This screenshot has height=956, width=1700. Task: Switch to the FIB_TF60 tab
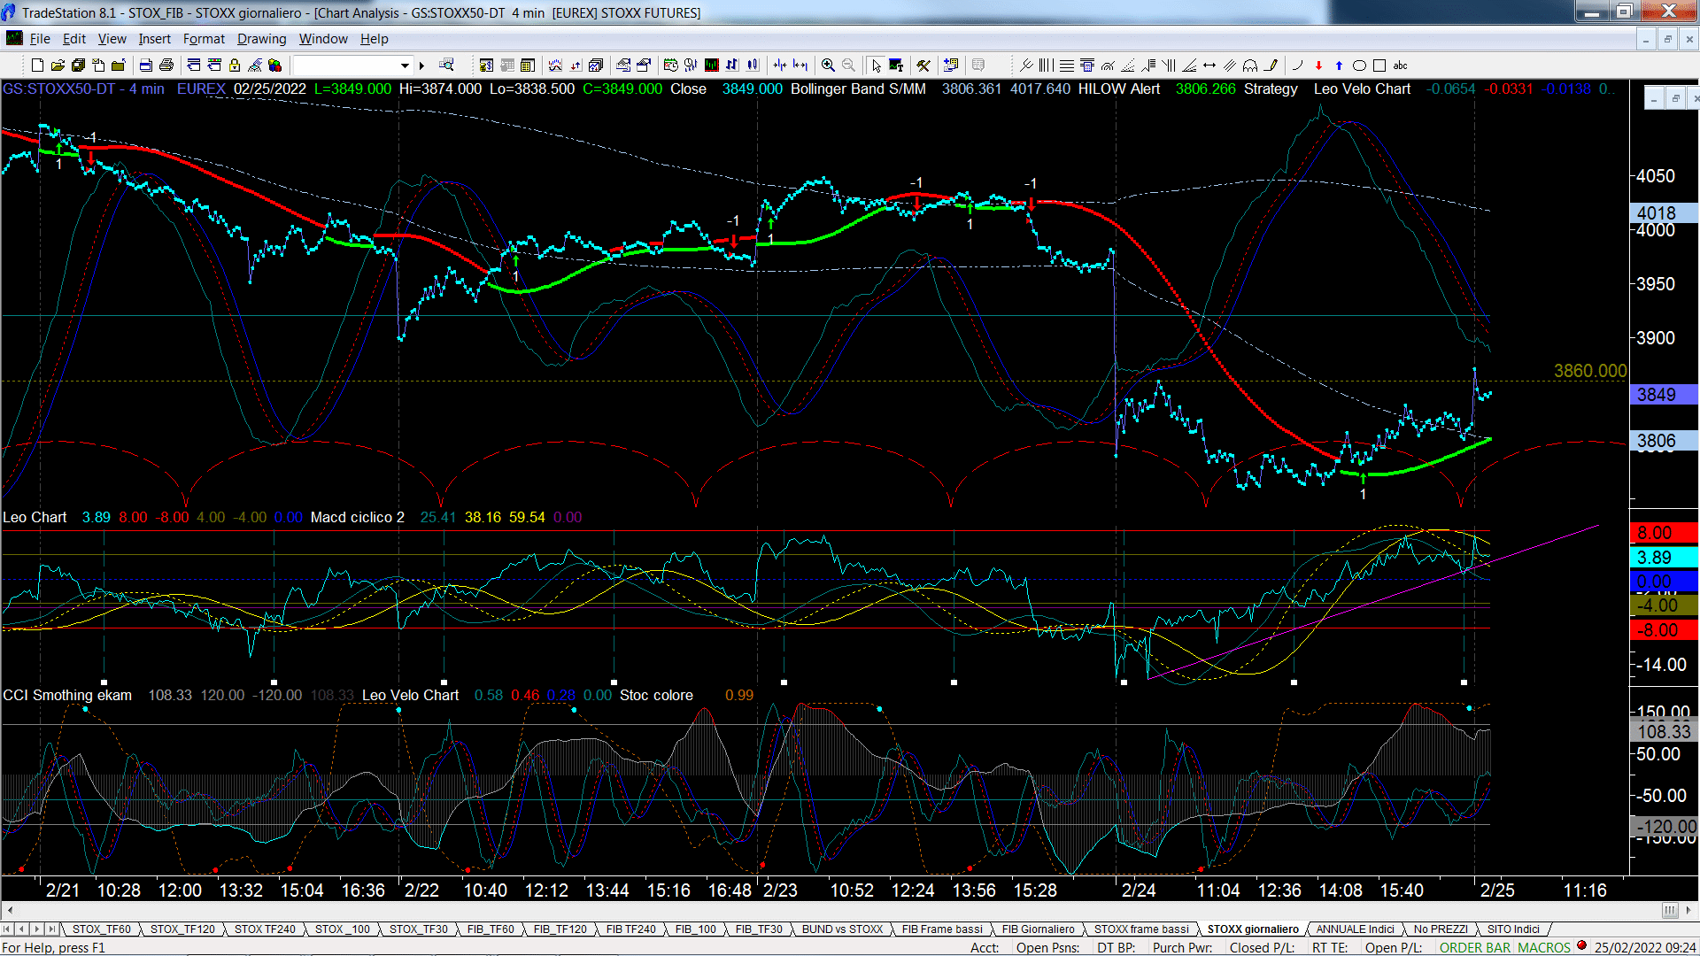(x=491, y=929)
